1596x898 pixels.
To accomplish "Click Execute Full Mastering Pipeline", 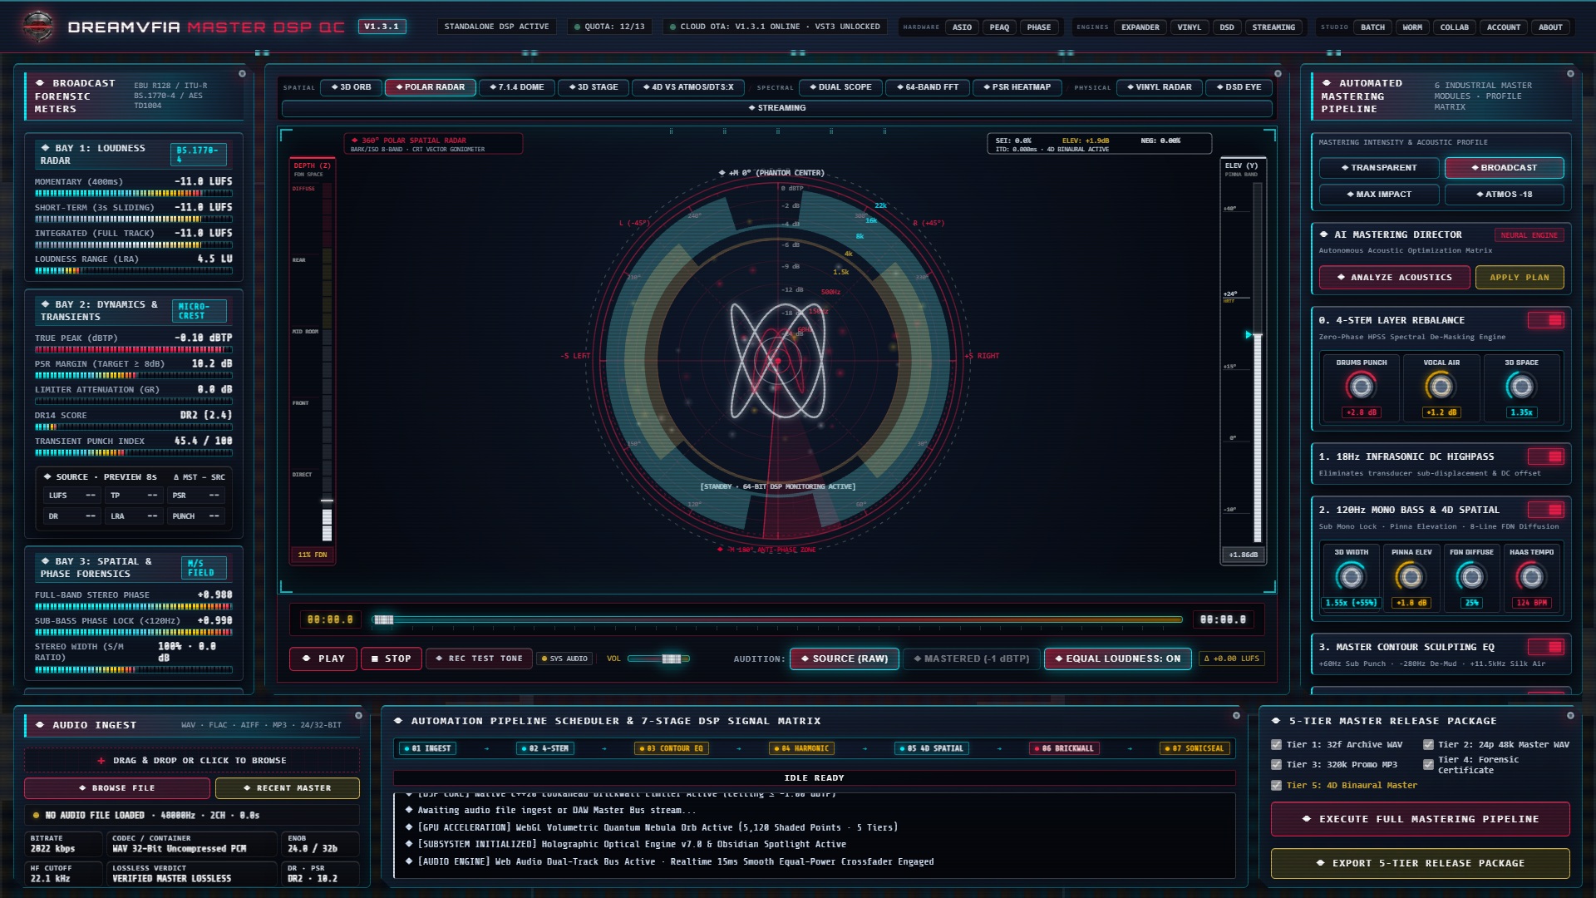I will pyautogui.click(x=1420, y=819).
